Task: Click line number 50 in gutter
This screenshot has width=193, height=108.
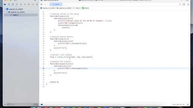Action: [x=43, y=68]
